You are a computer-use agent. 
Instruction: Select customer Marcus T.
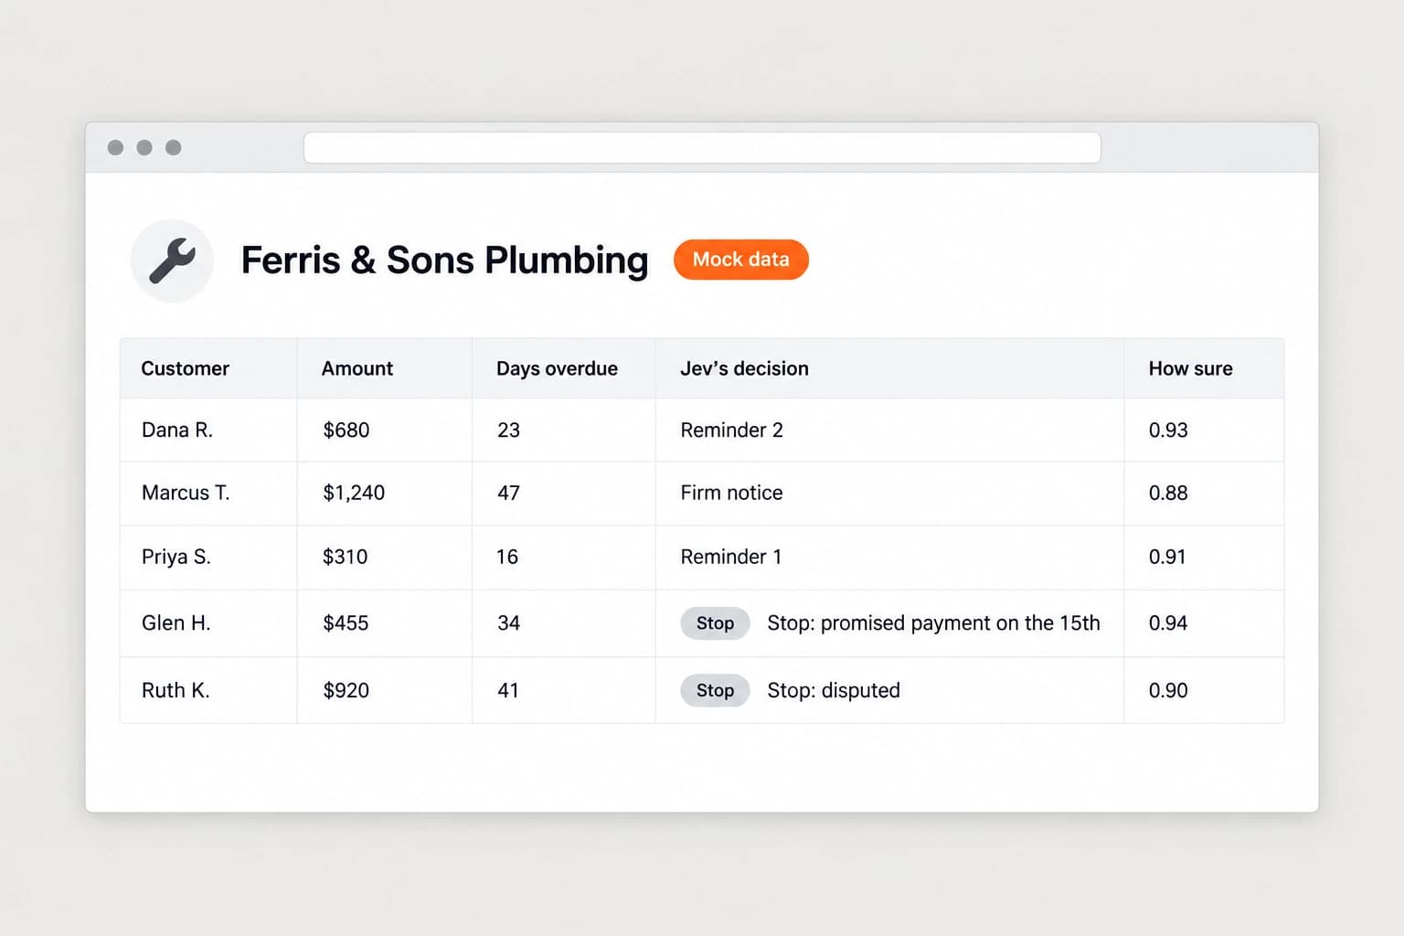186,493
